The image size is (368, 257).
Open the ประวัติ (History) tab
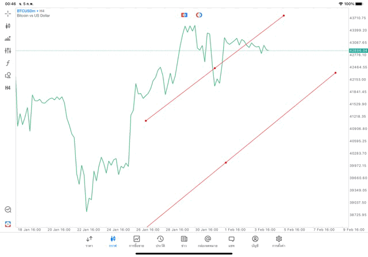pyautogui.click(x=160, y=241)
